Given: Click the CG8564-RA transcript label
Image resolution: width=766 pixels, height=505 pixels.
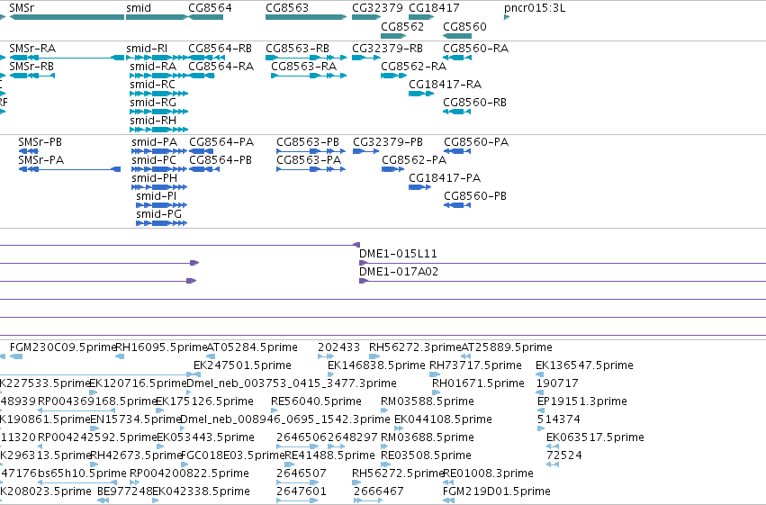Looking at the screenshot, I should (x=221, y=67).
